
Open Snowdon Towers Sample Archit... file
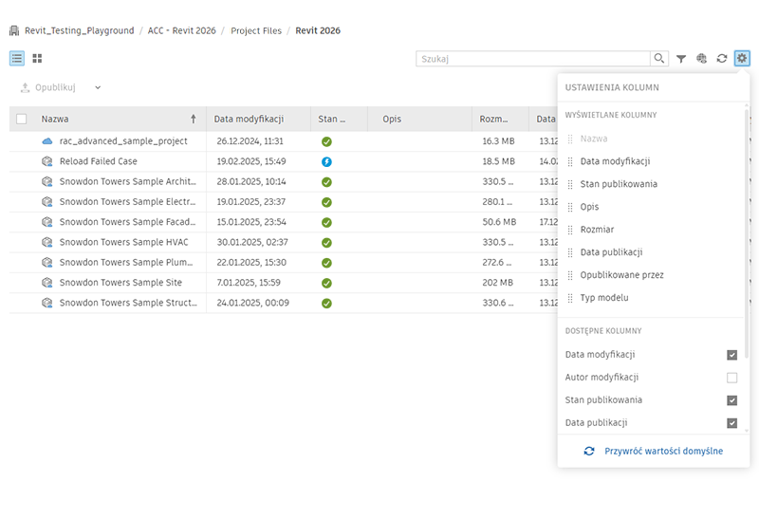point(128,181)
